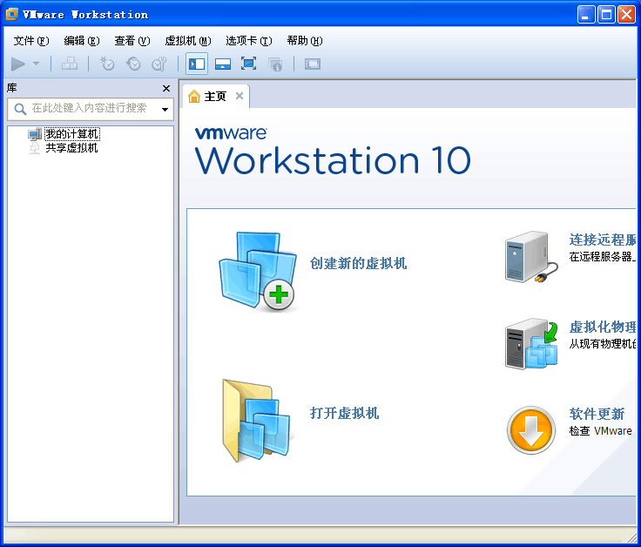Open the 选项卡(T) menu

(248, 40)
